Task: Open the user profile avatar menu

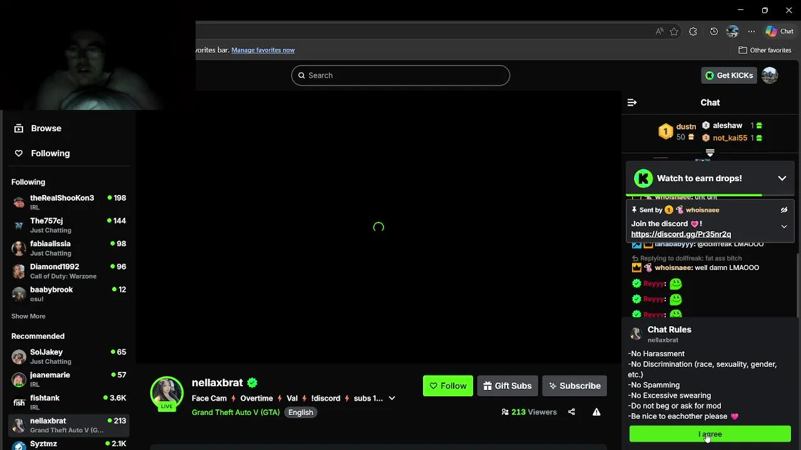Action: pos(770,75)
